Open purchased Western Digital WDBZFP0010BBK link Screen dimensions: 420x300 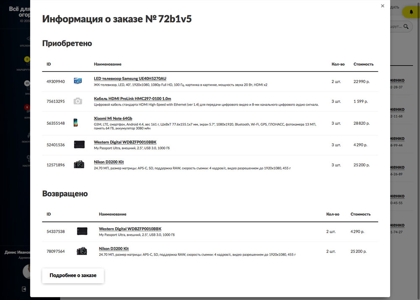(x=125, y=142)
